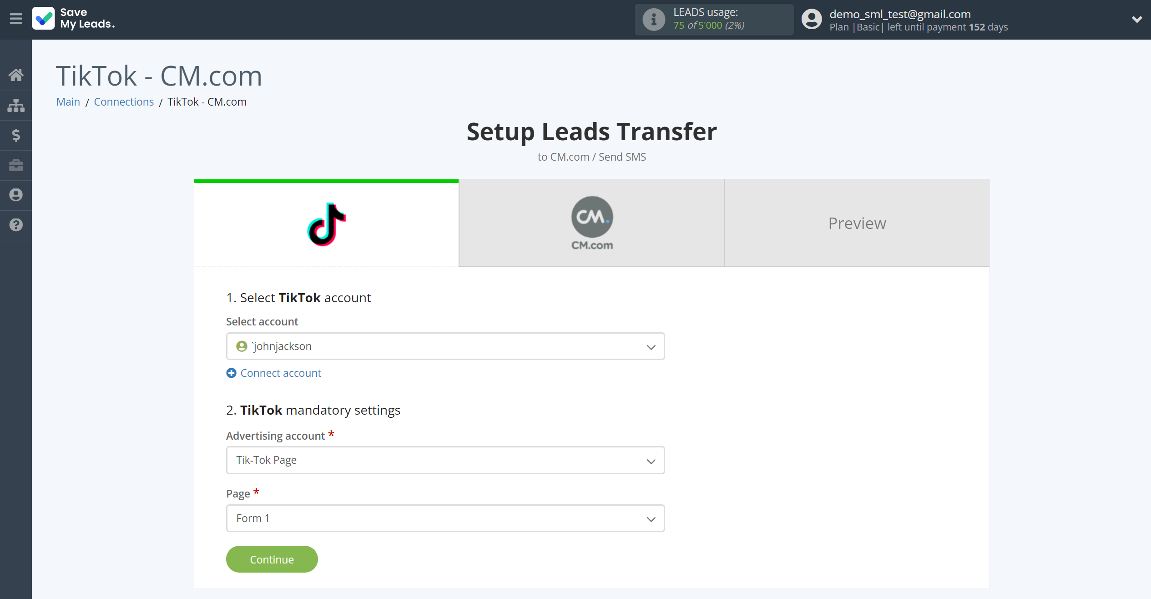Viewport: 1151px width, 599px height.
Task: Click the Save My Leads logo icon
Action: [43, 19]
